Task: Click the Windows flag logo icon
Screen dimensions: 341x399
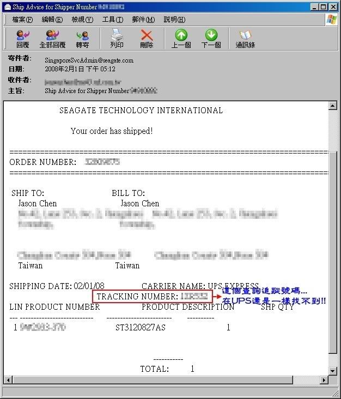Action: [332, 20]
